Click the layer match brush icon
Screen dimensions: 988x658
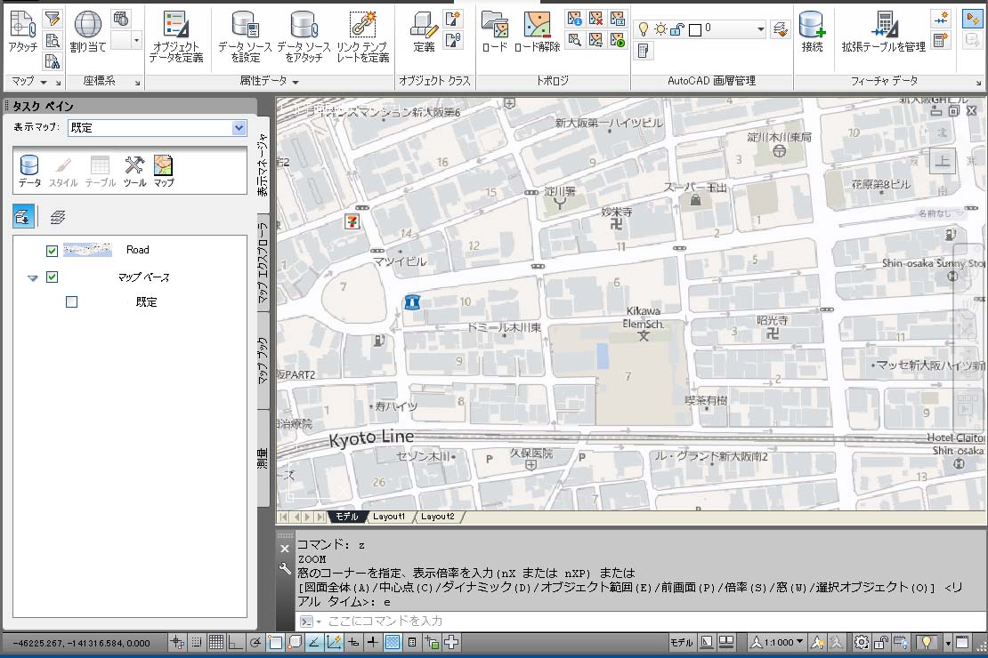click(x=780, y=29)
